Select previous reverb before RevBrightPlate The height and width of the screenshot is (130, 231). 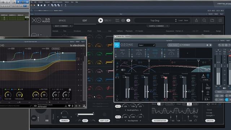tap(125, 110)
